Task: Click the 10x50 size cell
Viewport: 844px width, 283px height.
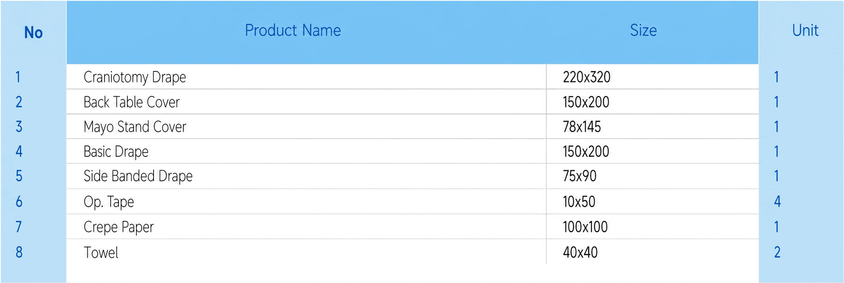Action: point(579,202)
